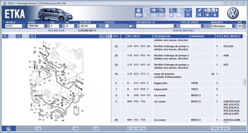248x133 pixels.
Task: Open the PG dropdown showing 4
Action: tap(60, 26)
